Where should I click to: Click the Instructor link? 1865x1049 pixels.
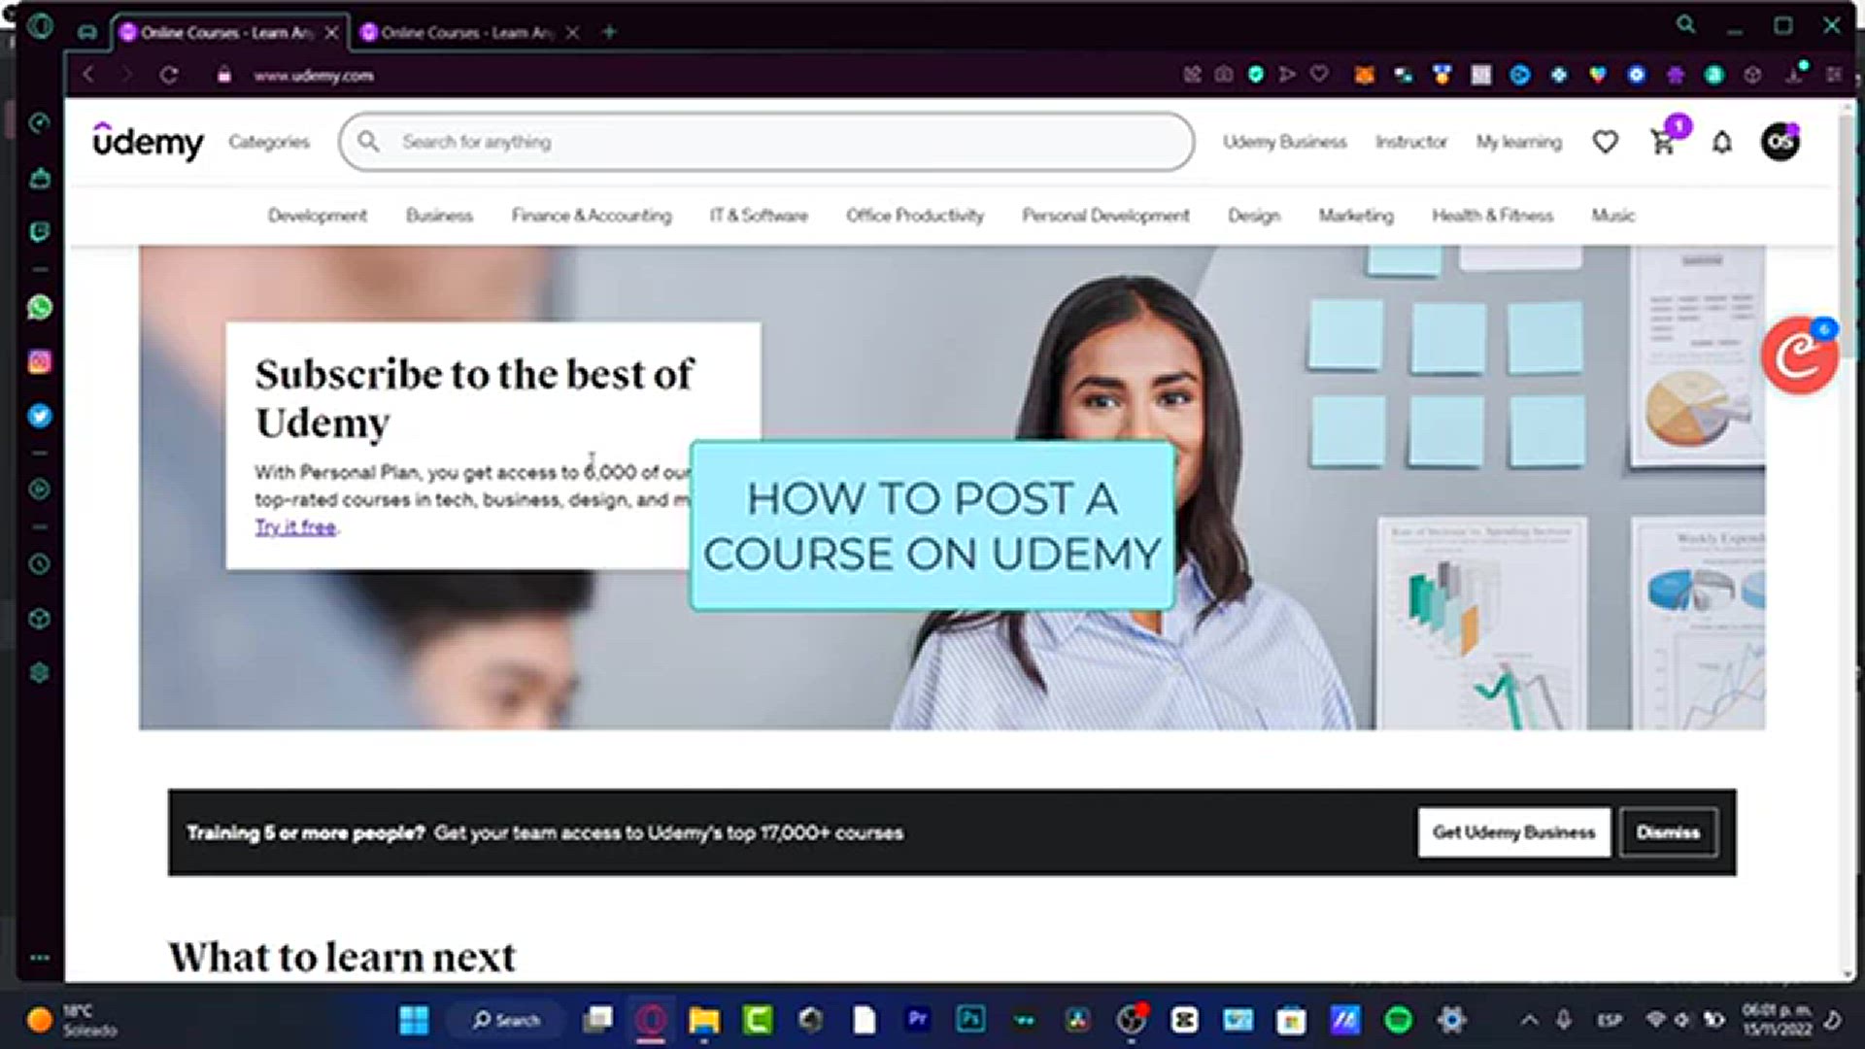(1411, 142)
